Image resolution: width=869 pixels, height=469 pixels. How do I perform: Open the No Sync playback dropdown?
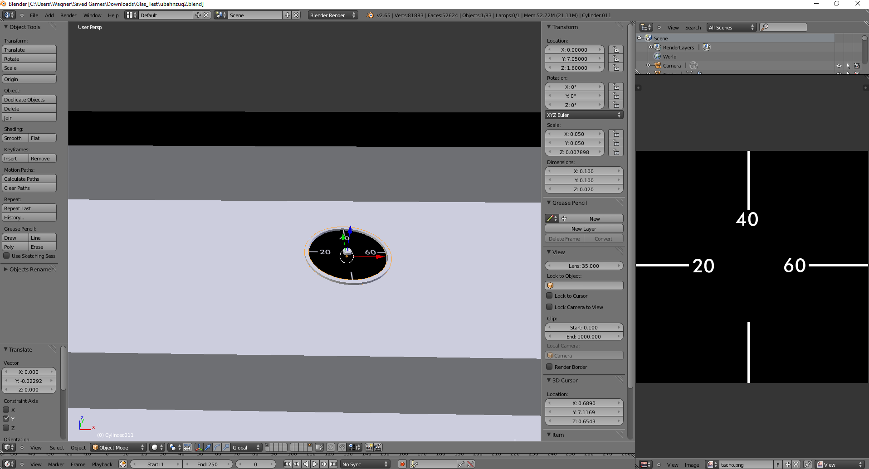(x=365, y=464)
